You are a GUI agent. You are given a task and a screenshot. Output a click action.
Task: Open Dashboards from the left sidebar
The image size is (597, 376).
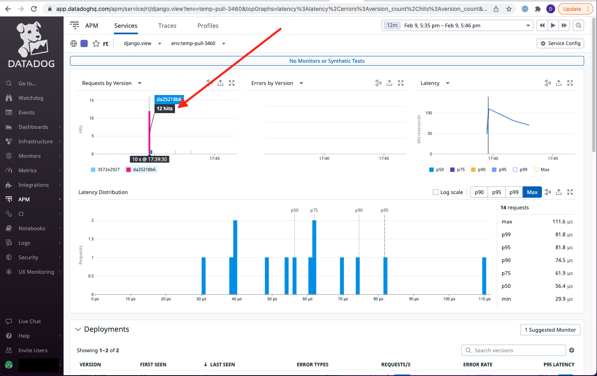coord(32,127)
